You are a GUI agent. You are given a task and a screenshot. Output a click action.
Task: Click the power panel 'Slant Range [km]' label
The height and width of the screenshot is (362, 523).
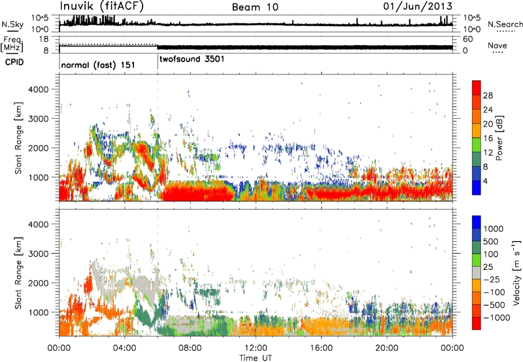coord(18,138)
